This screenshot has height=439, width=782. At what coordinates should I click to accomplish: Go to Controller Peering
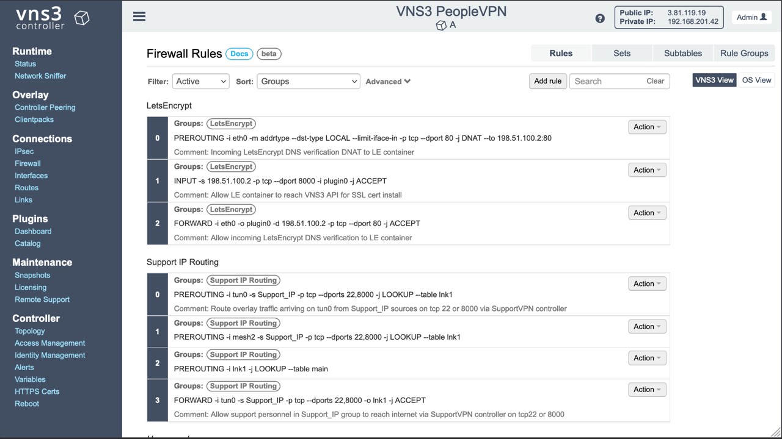pyautogui.click(x=45, y=107)
